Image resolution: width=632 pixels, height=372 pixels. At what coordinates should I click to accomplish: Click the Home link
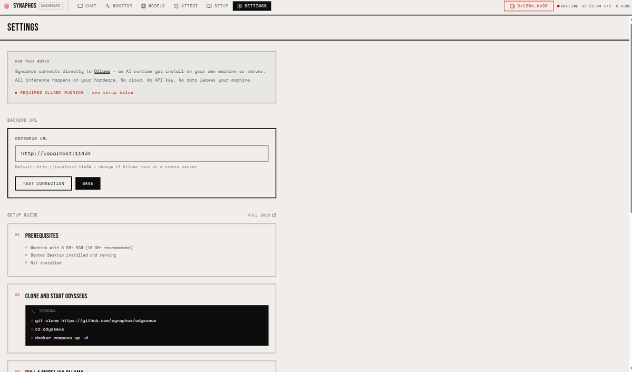coord(623,6)
